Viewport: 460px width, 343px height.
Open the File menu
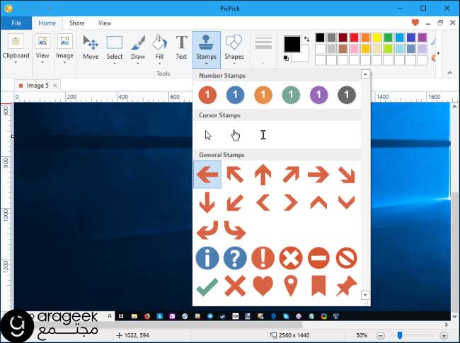[16, 23]
